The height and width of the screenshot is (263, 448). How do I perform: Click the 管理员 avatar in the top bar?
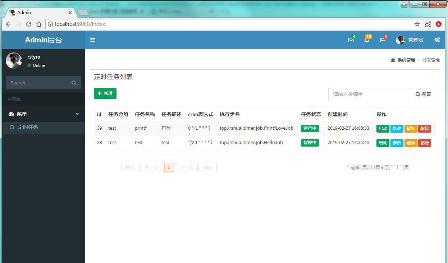pyautogui.click(x=400, y=40)
